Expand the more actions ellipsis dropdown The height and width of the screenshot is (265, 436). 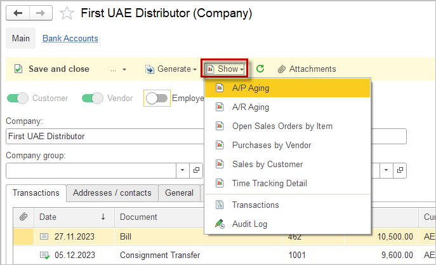point(118,69)
